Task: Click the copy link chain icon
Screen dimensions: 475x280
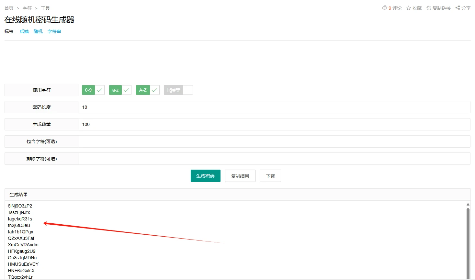Action: tap(429, 8)
